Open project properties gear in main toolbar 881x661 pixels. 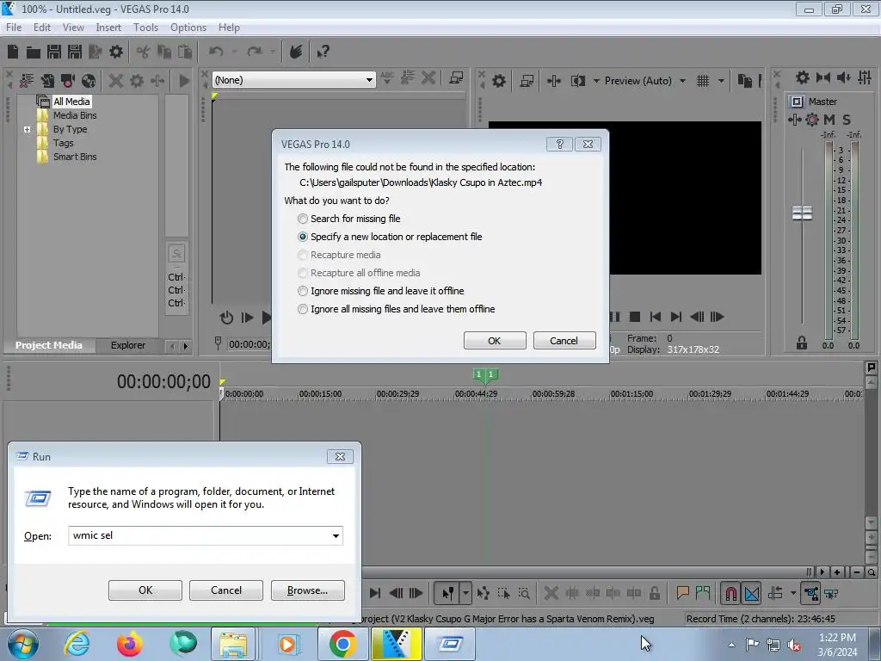(x=116, y=52)
